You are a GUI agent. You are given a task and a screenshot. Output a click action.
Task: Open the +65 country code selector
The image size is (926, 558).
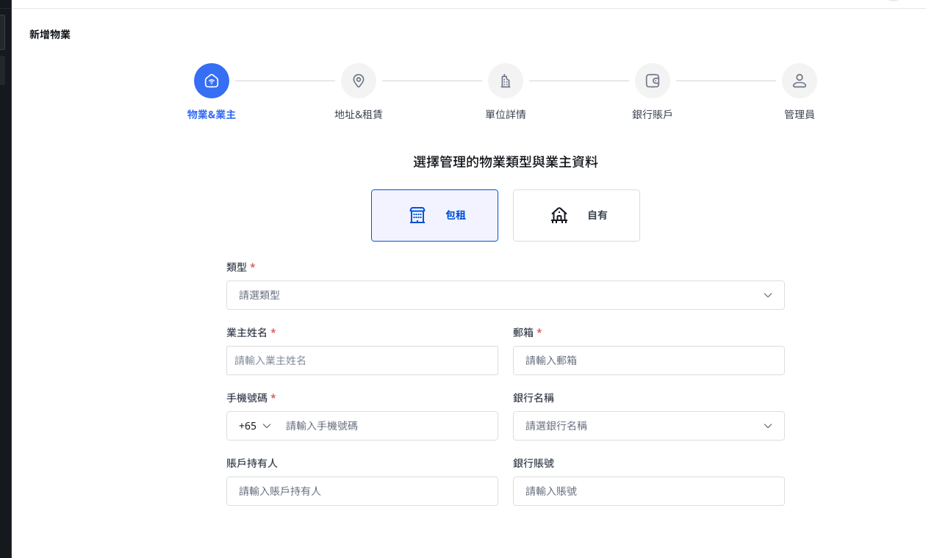(x=255, y=426)
